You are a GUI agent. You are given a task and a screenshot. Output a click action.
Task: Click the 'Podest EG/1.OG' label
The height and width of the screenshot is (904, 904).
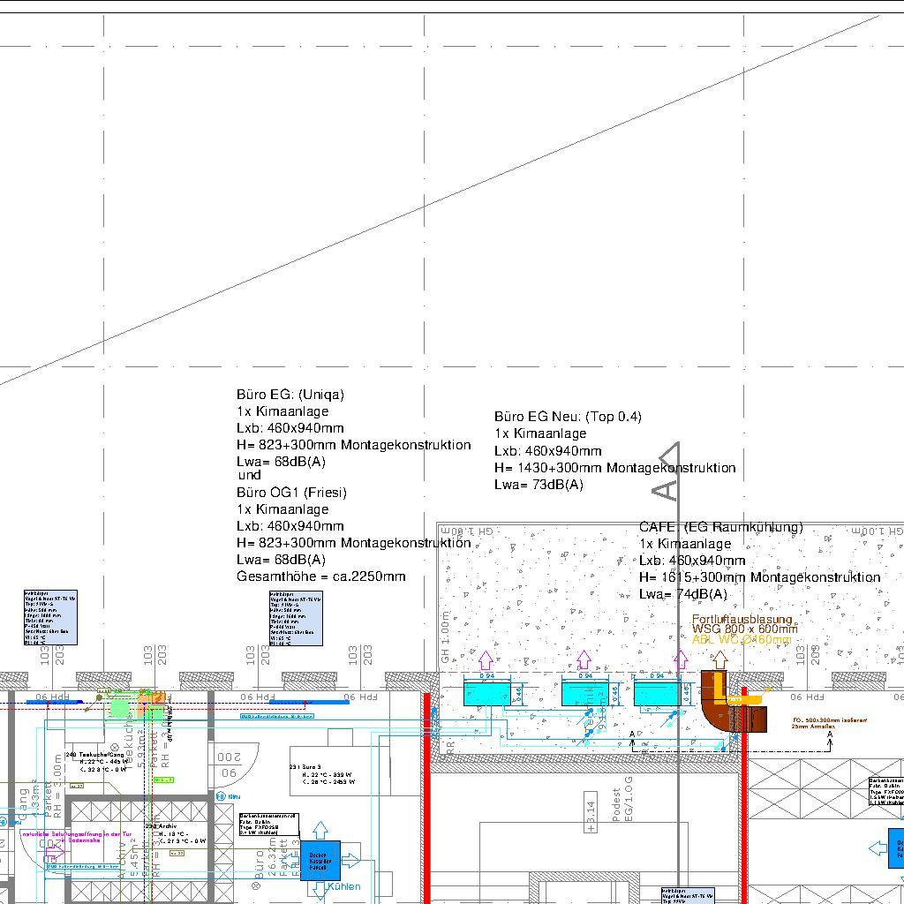622,798
